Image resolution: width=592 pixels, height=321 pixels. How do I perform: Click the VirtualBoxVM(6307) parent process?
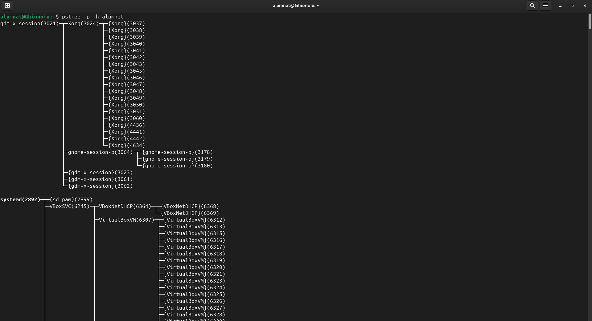click(126, 220)
